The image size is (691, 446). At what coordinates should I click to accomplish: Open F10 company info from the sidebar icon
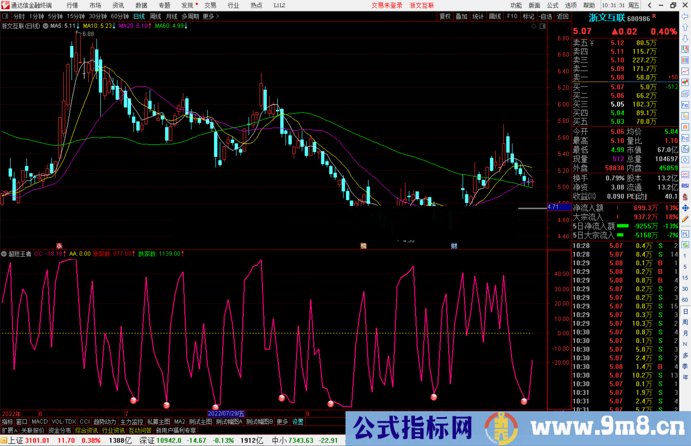[x=685, y=105]
